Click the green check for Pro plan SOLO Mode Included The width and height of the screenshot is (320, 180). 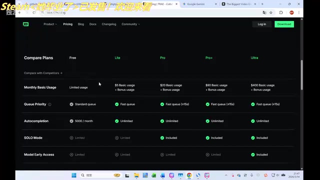[x=162, y=138]
